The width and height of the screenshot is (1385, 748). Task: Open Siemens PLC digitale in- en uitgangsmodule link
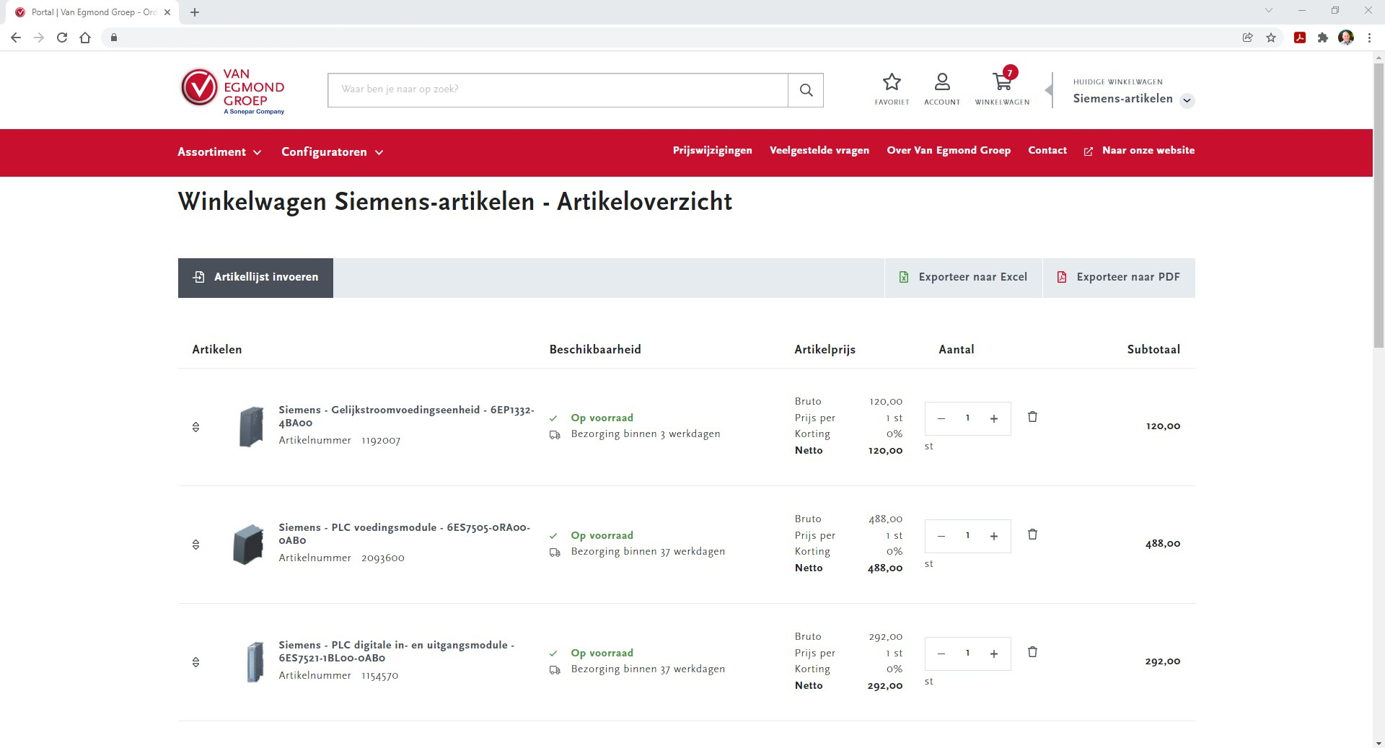(396, 651)
